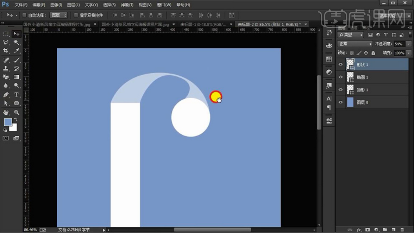Image resolution: width=414 pixels, height=233 pixels.
Task: Create a new layer group folder
Action: 385,229
